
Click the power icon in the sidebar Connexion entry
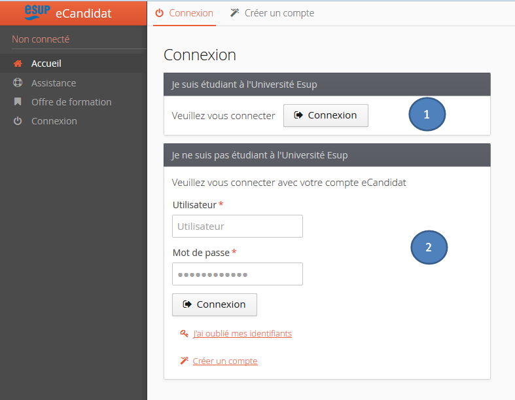[18, 121]
